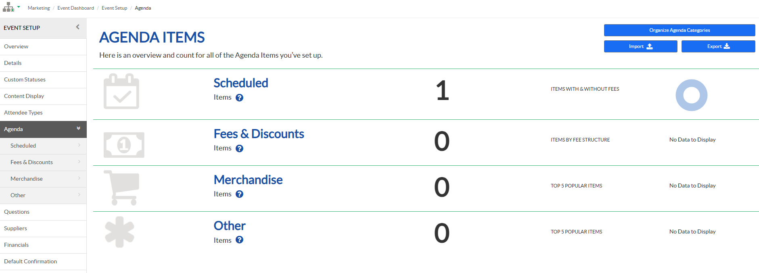The image size is (759, 273).
Task: Click the Import button
Action: [x=640, y=46]
